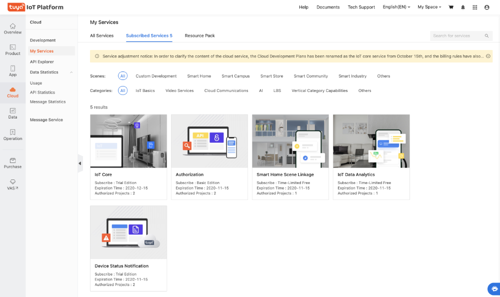Filter categories by IoT Basics
The width and height of the screenshot is (500, 297).
pos(145,90)
